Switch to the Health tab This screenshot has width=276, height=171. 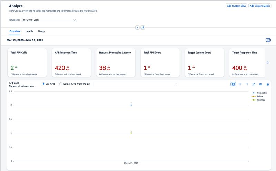pos(29,31)
